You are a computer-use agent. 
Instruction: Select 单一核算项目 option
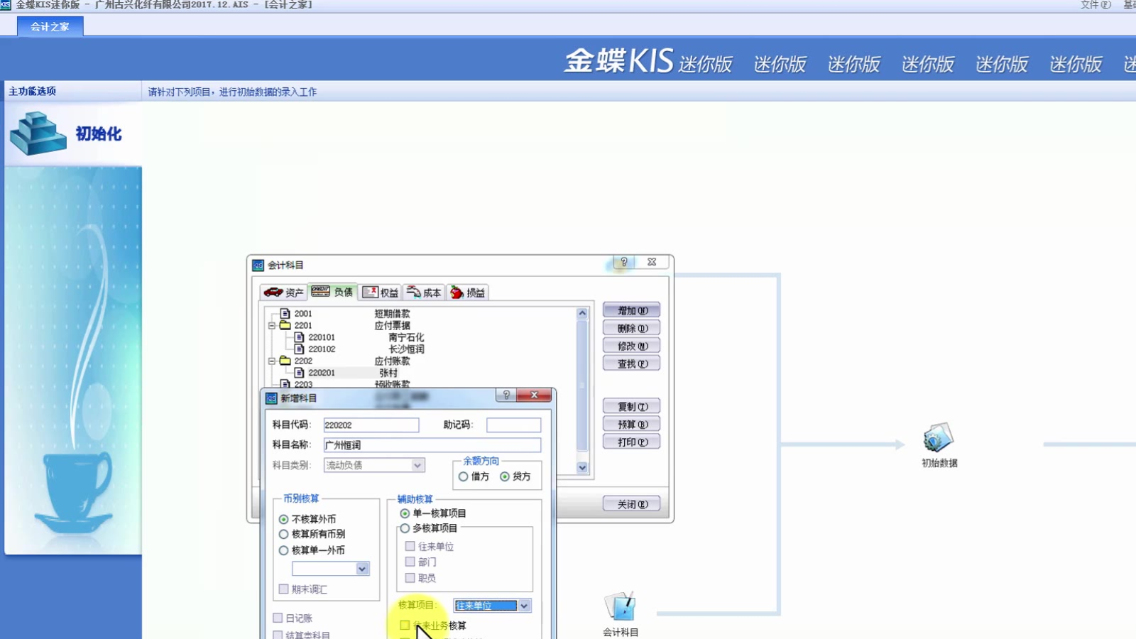pos(405,513)
